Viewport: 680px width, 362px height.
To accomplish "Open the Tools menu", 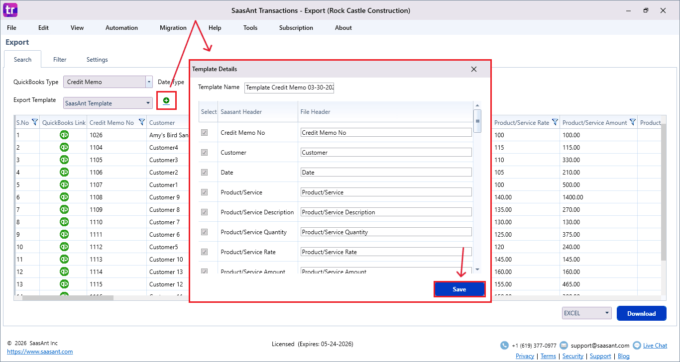I will point(250,28).
